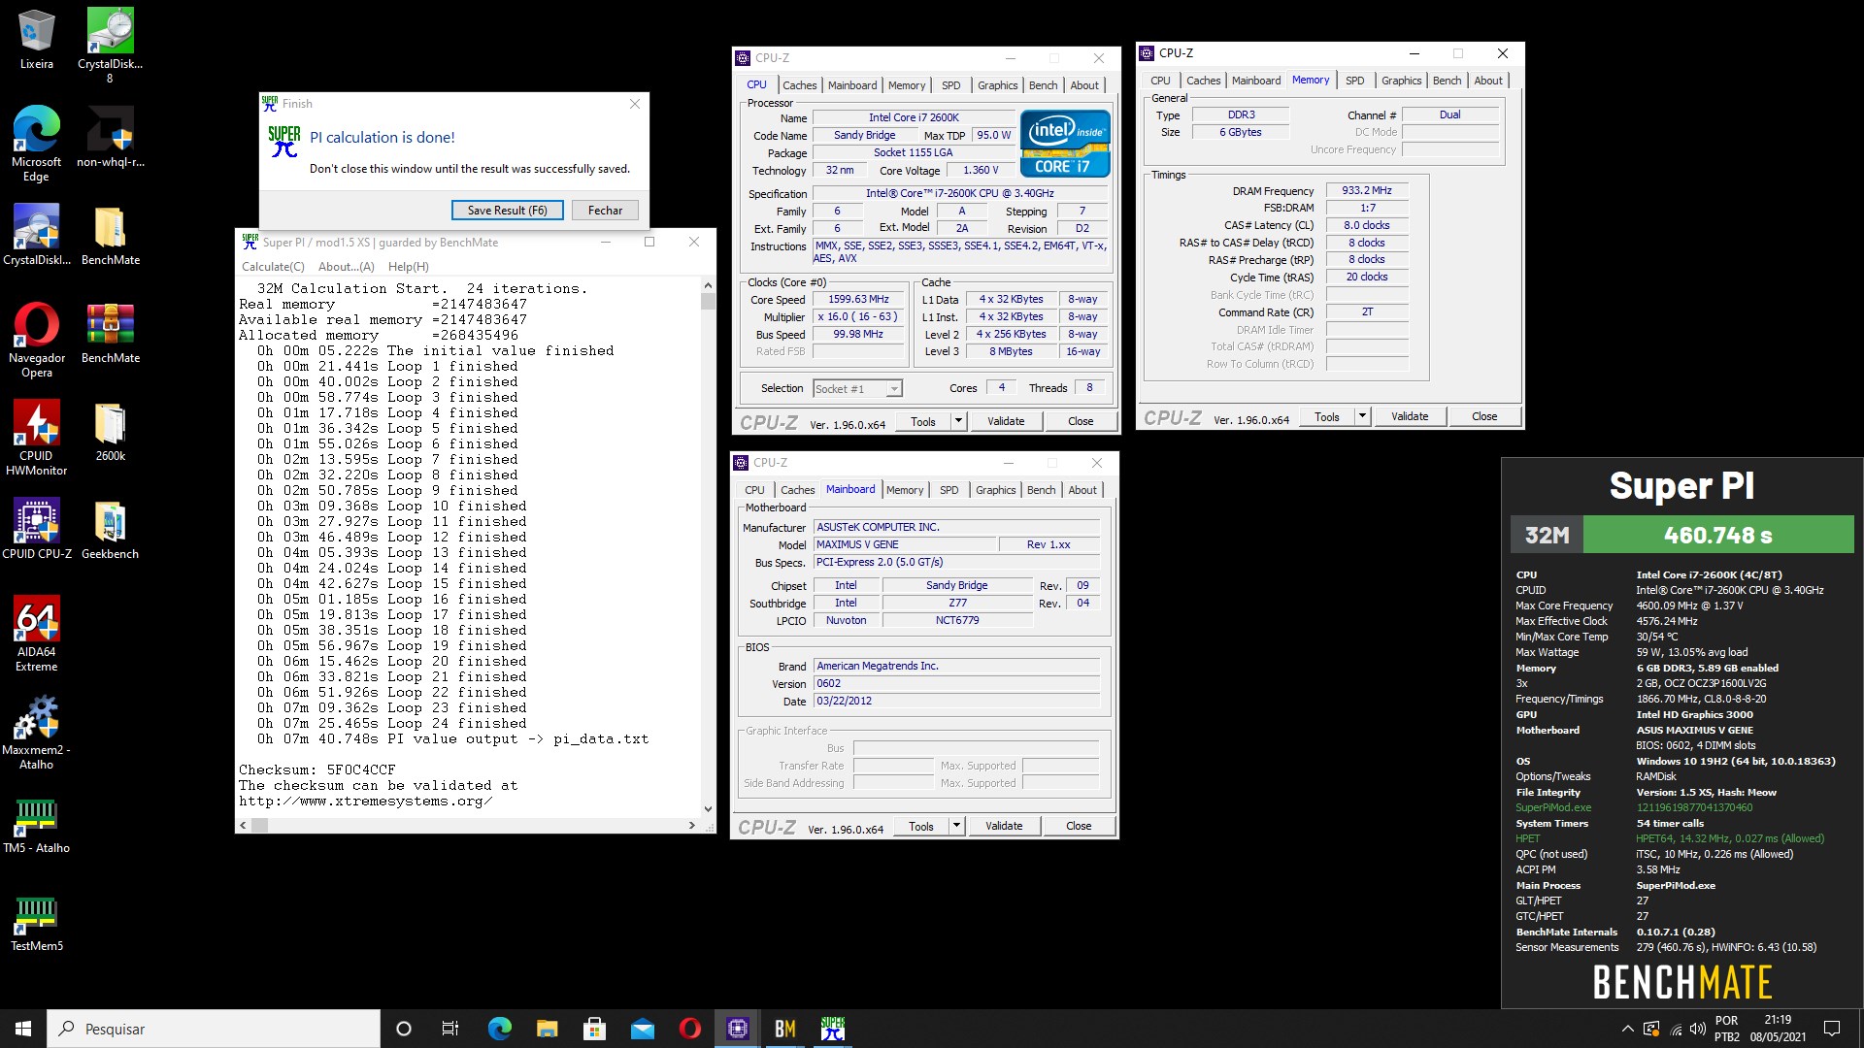
Task: Open the BenchMate folder icon
Action: pyautogui.click(x=110, y=235)
